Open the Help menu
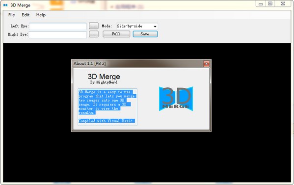The image size is (294, 185). tap(41, 15)
